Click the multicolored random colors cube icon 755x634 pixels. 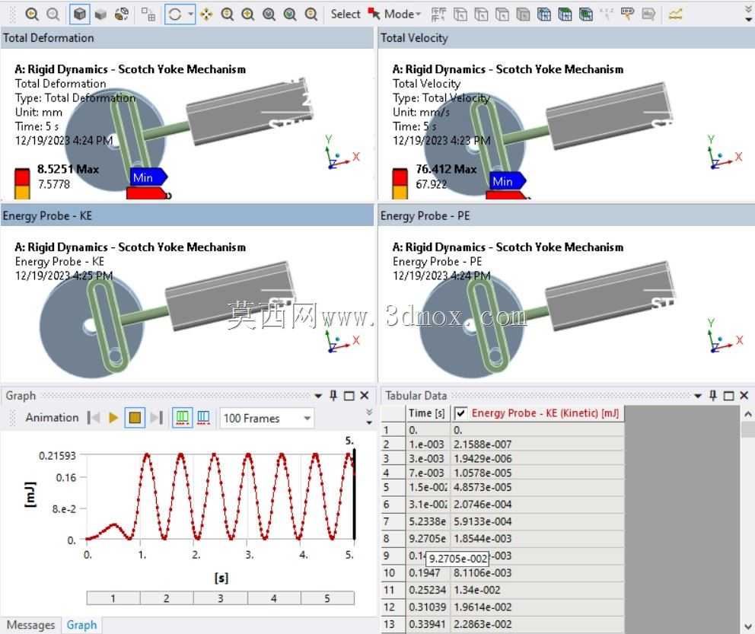pyautogui.click(x=121, y=14)
